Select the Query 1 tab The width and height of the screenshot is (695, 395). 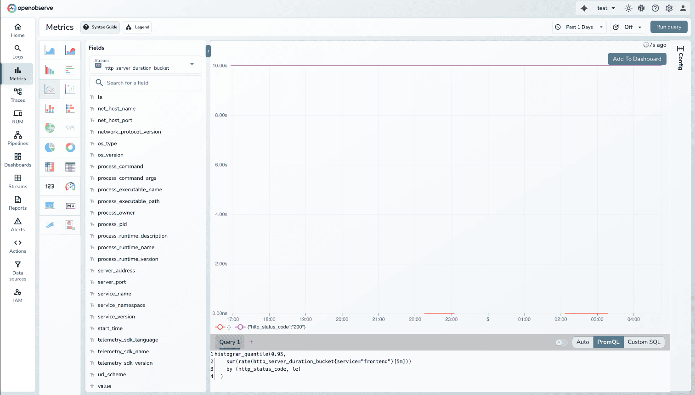click(230, 342)
